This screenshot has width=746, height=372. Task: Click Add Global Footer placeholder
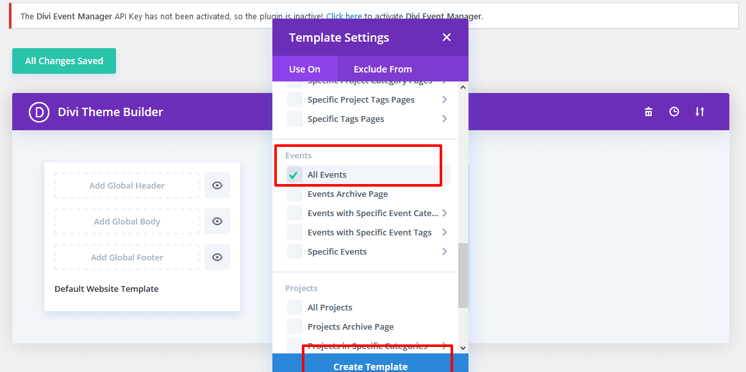click(x=127, y=257)
